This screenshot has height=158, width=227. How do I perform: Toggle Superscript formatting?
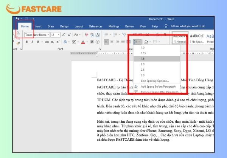(x=58, y=42)
